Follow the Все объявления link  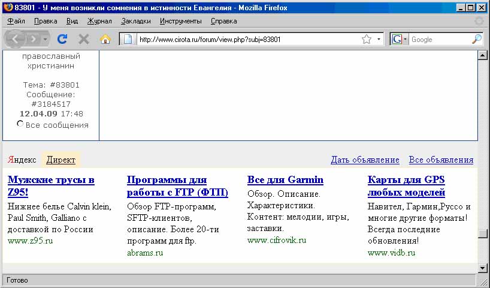pos(441,160)
